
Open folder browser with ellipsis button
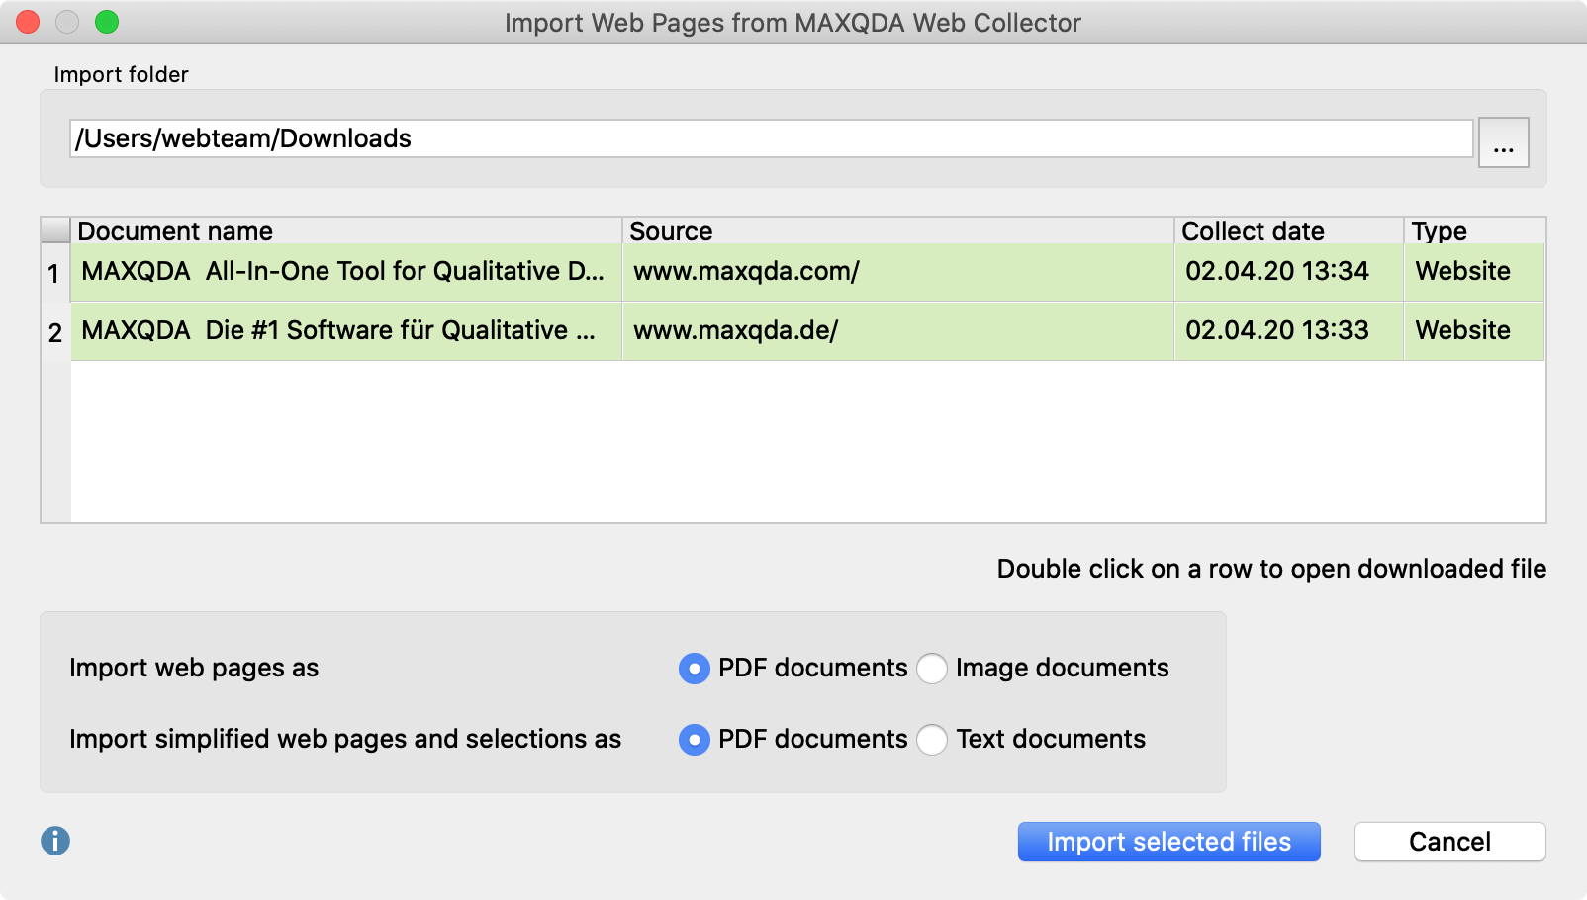[1503, 142]
